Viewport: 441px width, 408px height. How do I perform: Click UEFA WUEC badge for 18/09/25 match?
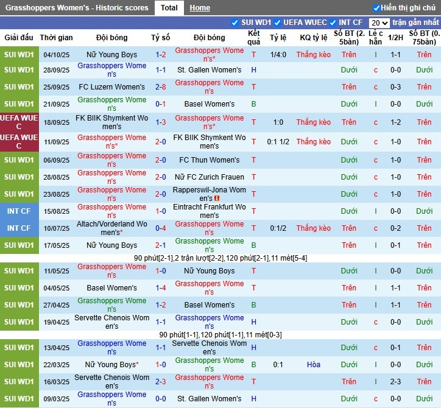tap(19, 122)
